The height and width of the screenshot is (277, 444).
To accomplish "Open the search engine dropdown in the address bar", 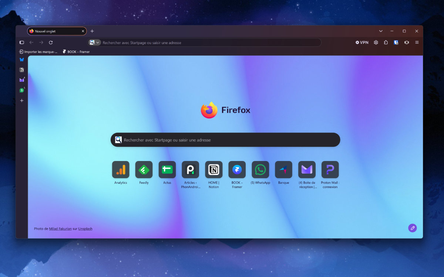I will [x=95, y=42].
